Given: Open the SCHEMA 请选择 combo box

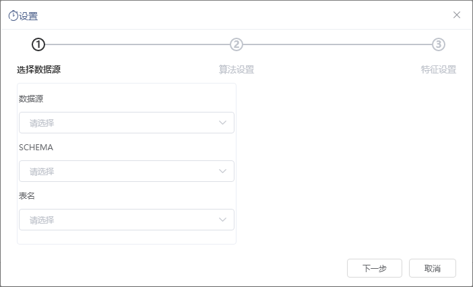Looking at the screenshot, I should coord(127,171).
